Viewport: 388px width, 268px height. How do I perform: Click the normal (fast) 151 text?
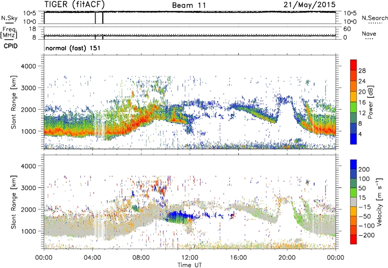point(73,48)
